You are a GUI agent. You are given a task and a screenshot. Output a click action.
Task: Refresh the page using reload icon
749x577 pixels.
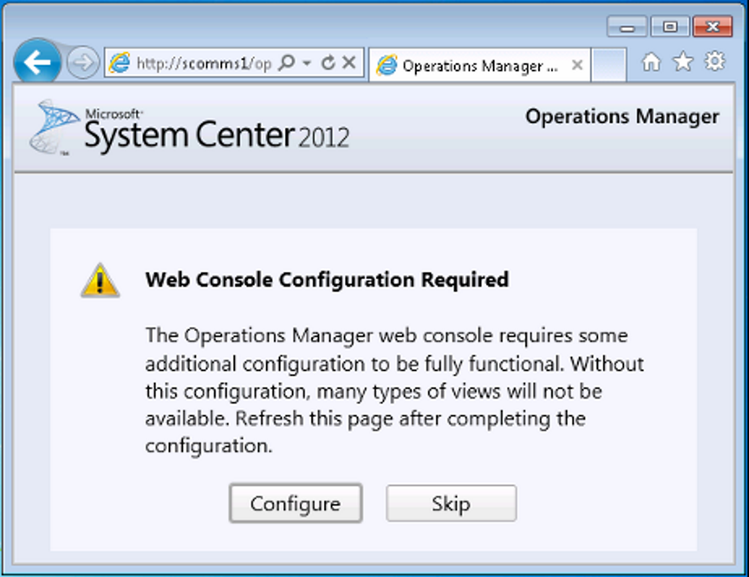pos(328,62)
